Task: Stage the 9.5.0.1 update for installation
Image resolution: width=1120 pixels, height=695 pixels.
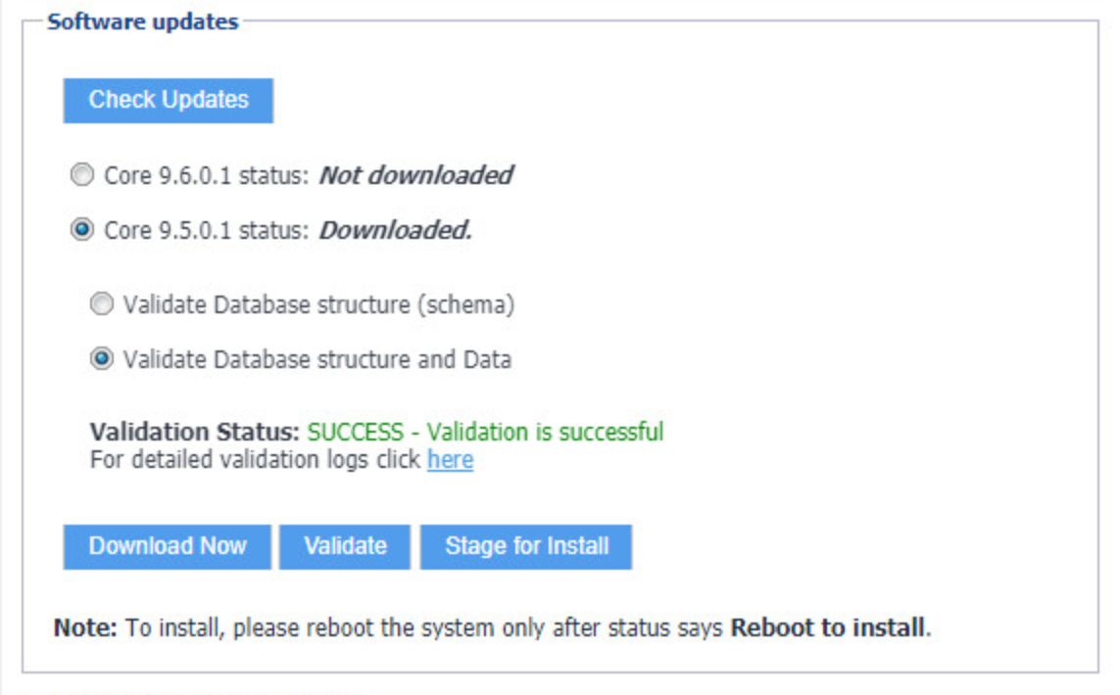Action: point(526,546)
